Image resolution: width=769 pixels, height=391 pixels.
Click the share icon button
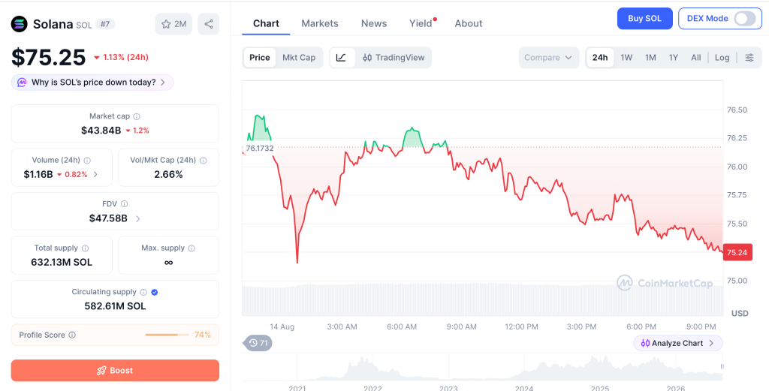tap(209, 24)
